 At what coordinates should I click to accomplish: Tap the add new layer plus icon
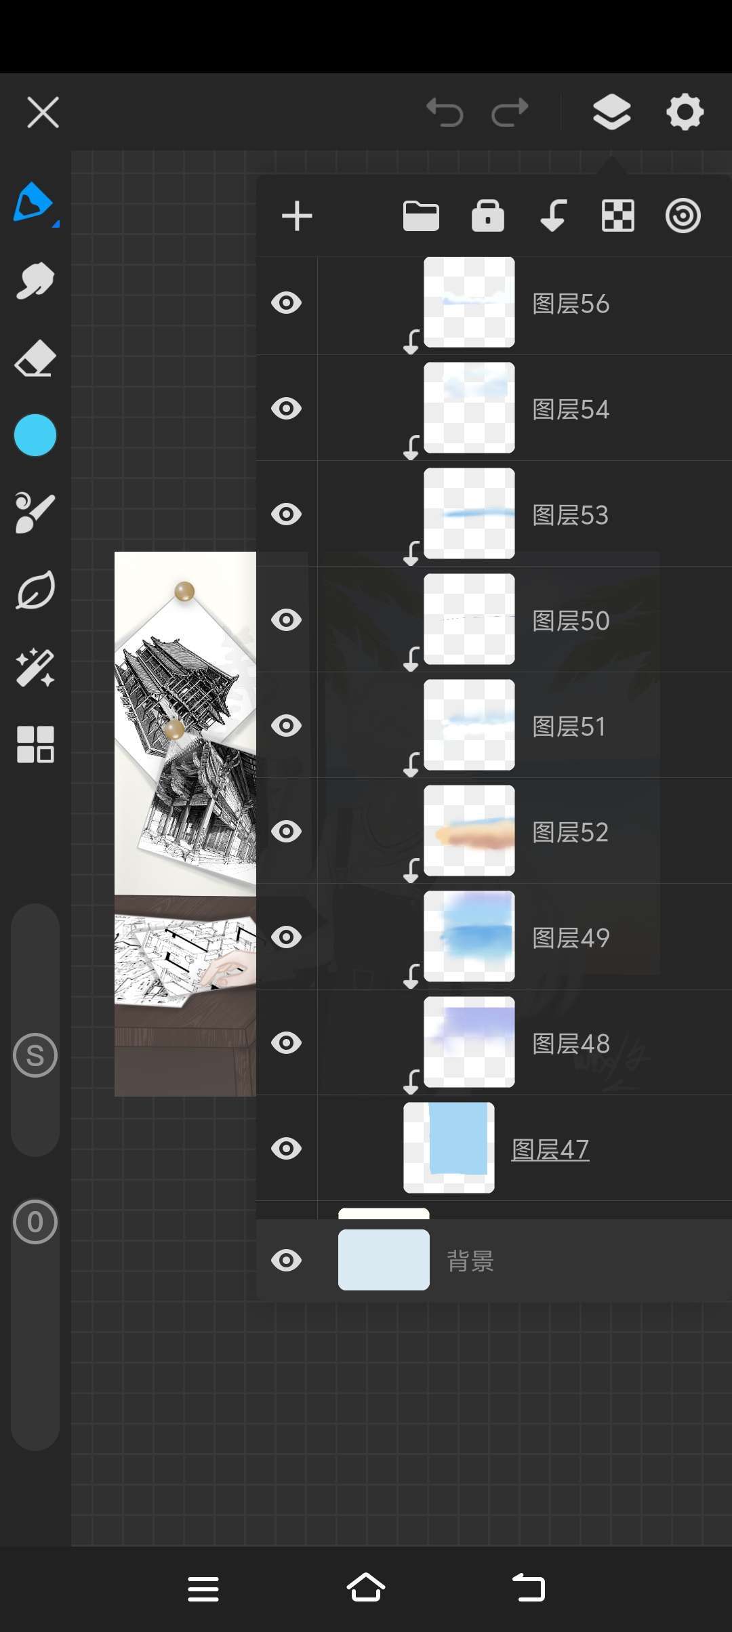(x=297, y=216)
